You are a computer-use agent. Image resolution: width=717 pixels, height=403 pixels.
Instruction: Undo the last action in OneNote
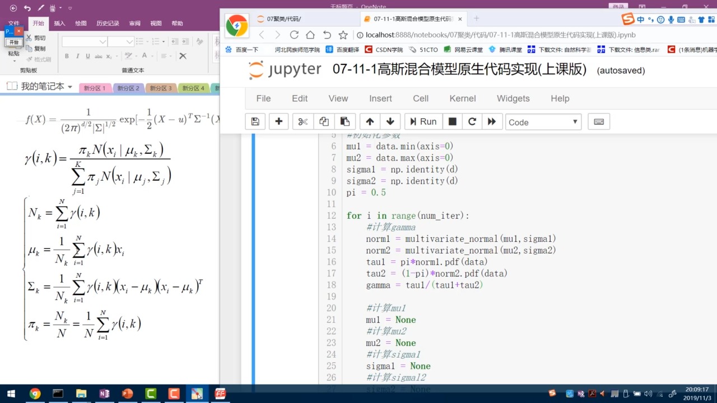(x=27, y=8)
